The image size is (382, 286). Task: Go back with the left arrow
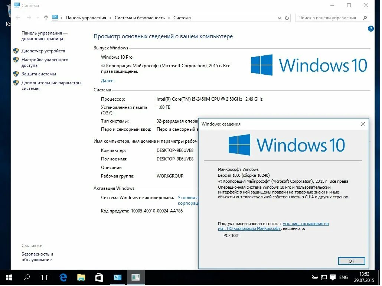pos(18,17)
